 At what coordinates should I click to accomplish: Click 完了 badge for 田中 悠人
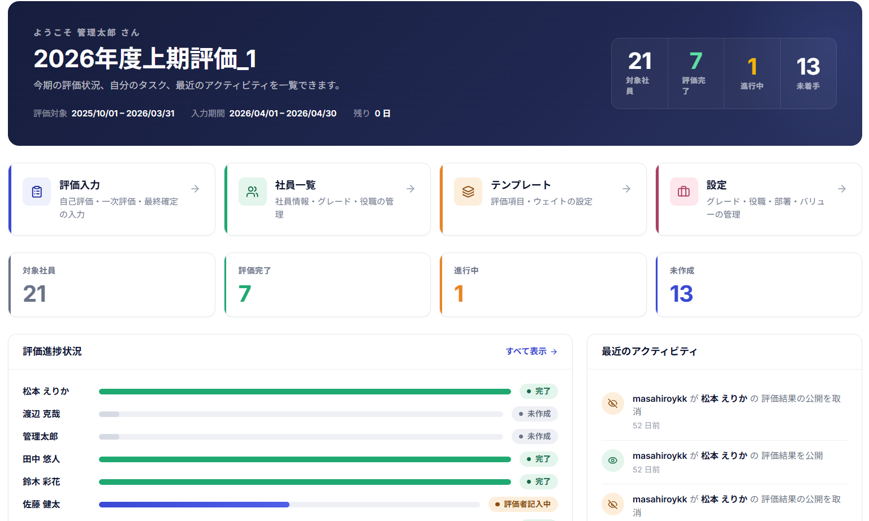539,459
